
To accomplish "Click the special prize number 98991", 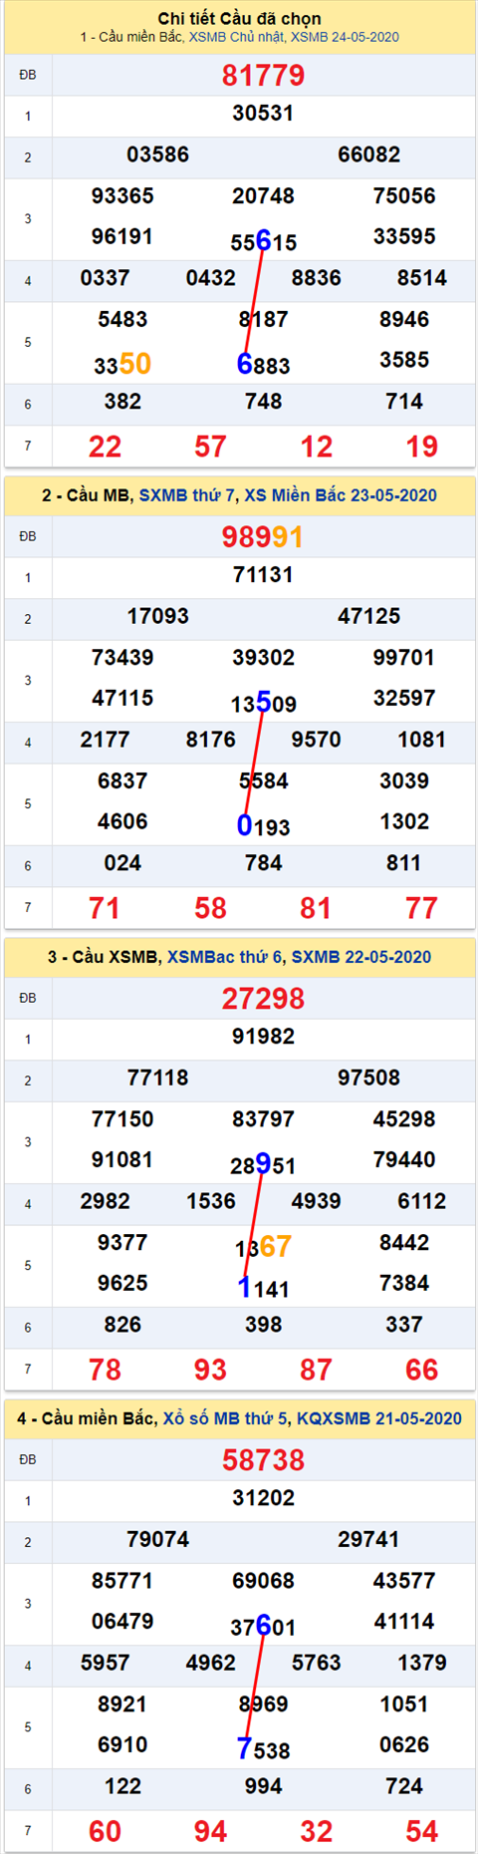I will coord(263,537).
